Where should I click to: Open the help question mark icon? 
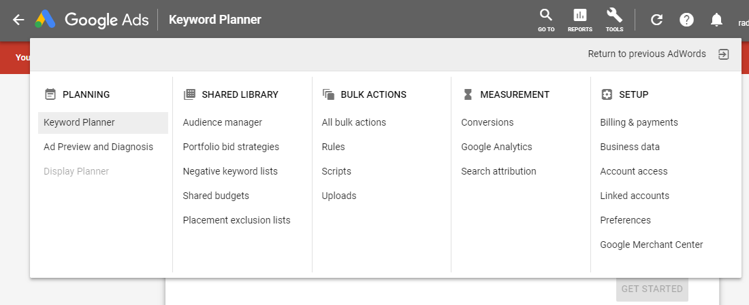pos(686,20)
